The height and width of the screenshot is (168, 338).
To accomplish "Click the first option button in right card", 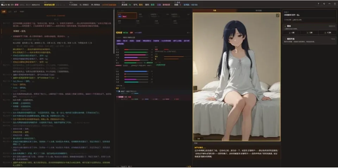I will (x=292, y=32).
